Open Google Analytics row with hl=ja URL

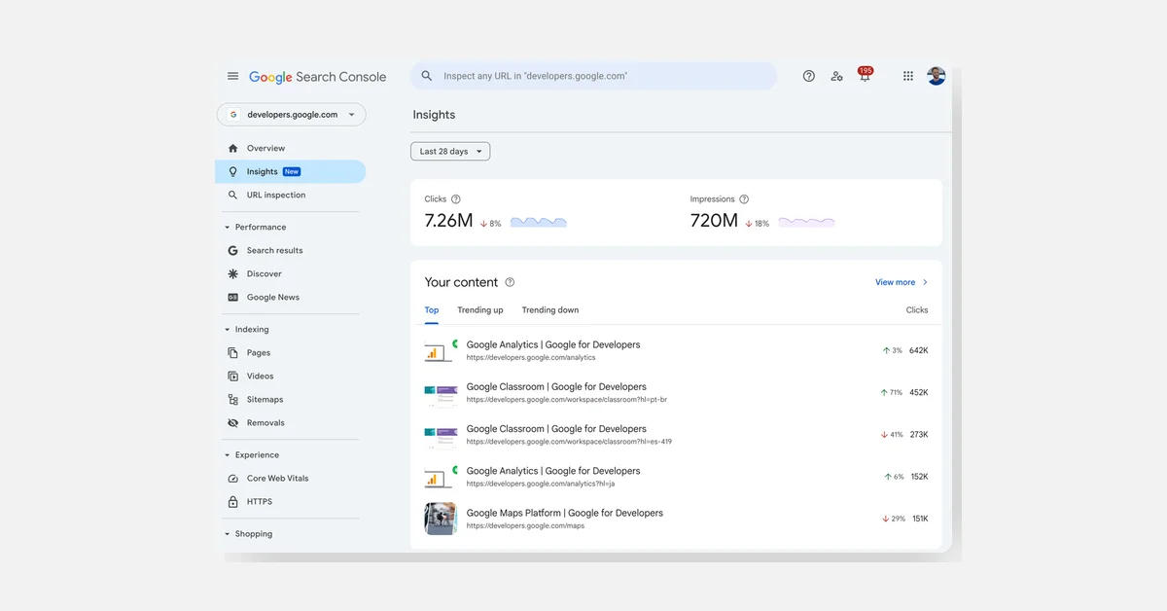tap(676, 477)
